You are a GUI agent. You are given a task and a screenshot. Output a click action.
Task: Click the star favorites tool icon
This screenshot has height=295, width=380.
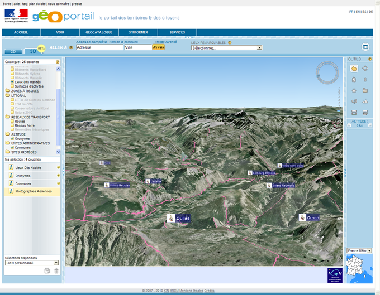[354, 90]
